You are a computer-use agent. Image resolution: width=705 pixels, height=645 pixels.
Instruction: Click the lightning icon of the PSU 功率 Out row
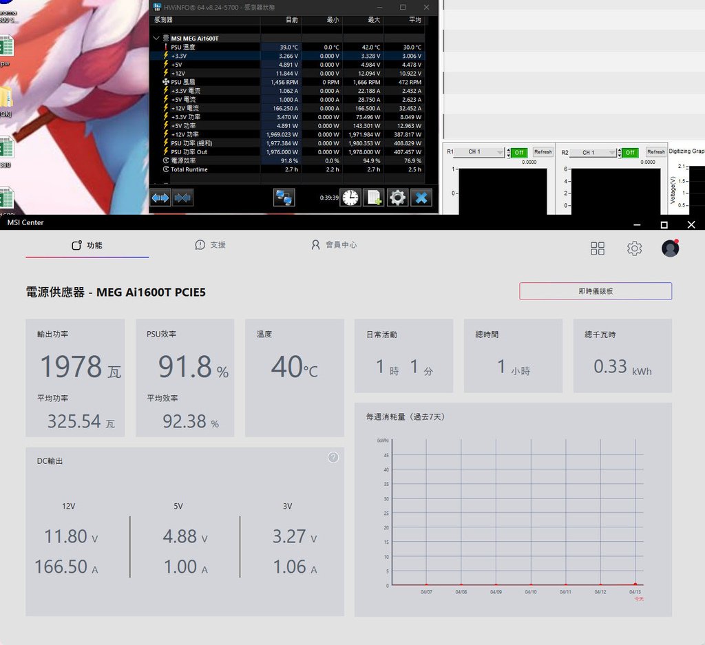click(166, 151)
